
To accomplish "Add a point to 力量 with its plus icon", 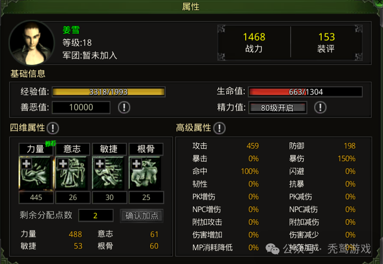I will [x=26, y=164].
